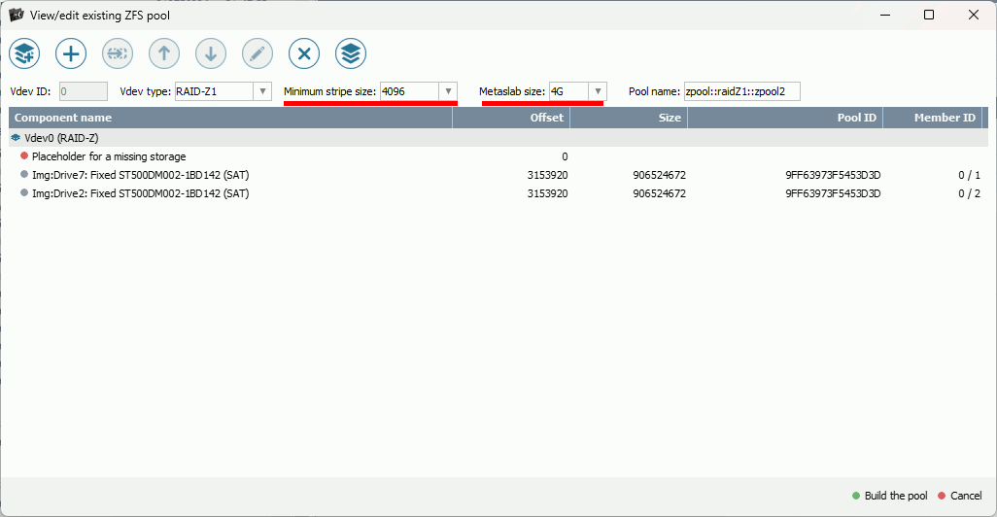Click the Build the pool button
The image size is (997, 517).
(889, 496)
